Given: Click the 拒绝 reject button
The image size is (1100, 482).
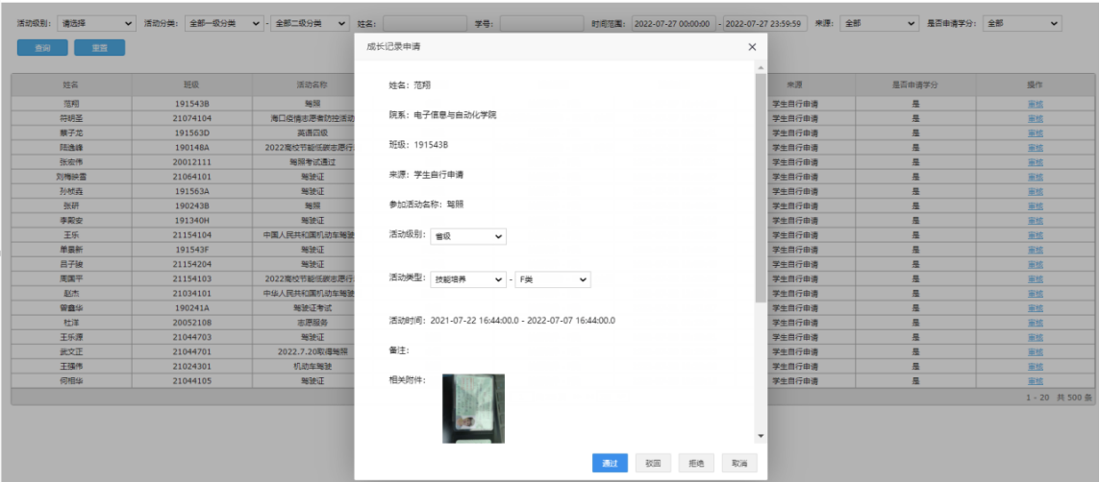Looking at the screenshot, I should pyautogui.click(x=696, y=463).
